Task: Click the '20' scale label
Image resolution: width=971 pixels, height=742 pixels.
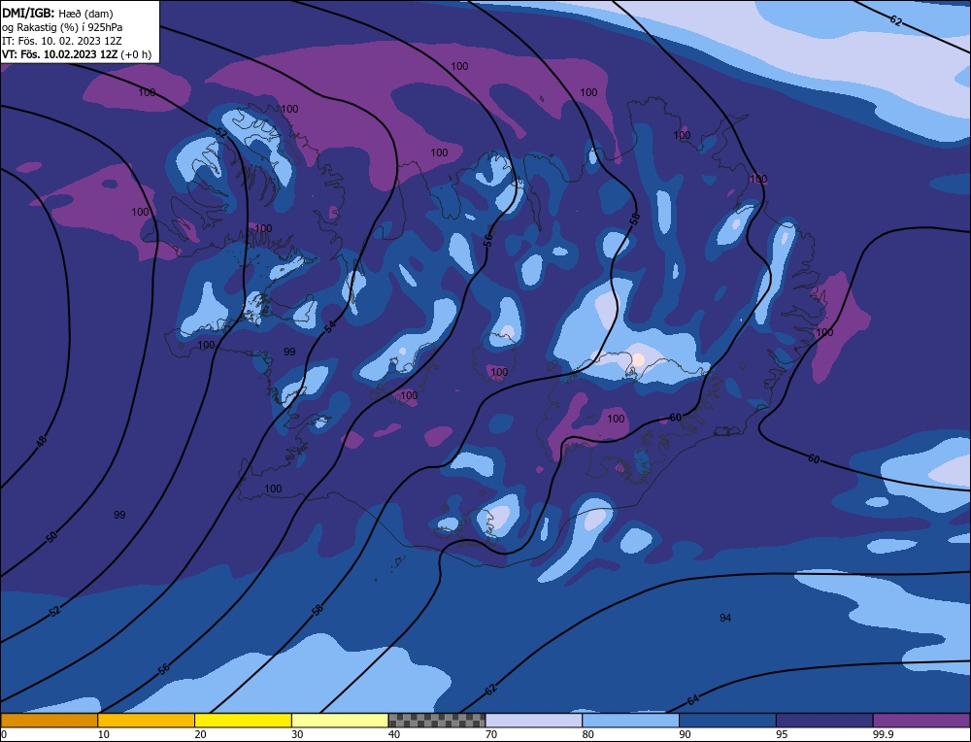Action: point(200,734)
